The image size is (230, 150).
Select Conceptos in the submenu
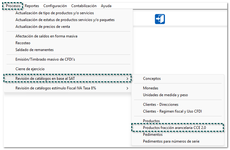[x=152, y=79]
